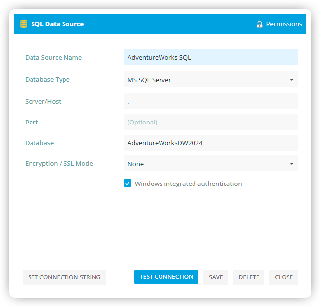Close the SQL Data Source dialog
This screenshot has width=321, height=307.
pos(284,277)
